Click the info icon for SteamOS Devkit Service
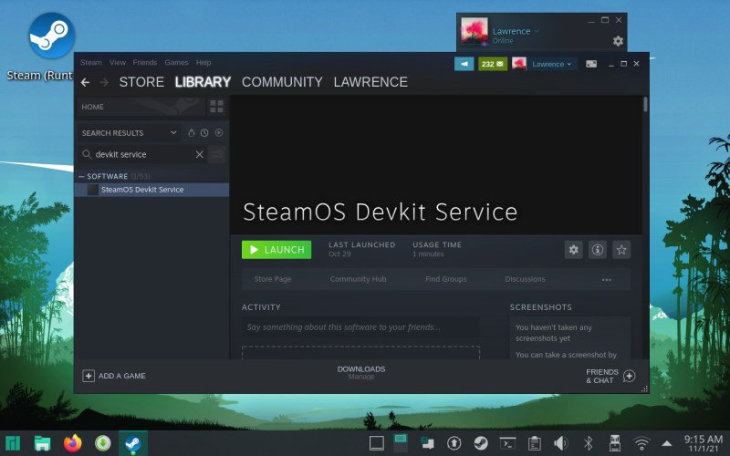 (x=598, y=250)
